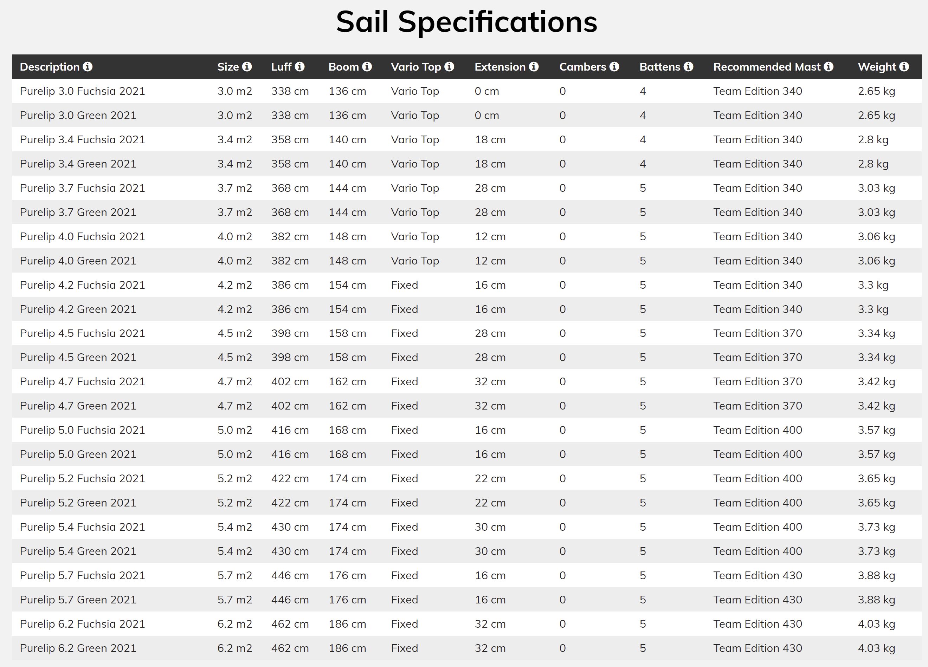Viewport: 928px width, 667px height.
Task: Click info icon beside Vario Top header
Action: [449, 67]
